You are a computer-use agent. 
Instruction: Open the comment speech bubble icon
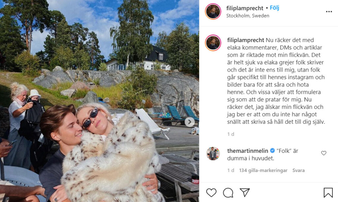coord(228,192)
